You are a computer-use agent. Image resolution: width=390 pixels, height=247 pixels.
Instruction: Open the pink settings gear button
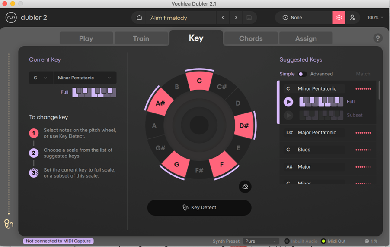click(x=339, y=18)
